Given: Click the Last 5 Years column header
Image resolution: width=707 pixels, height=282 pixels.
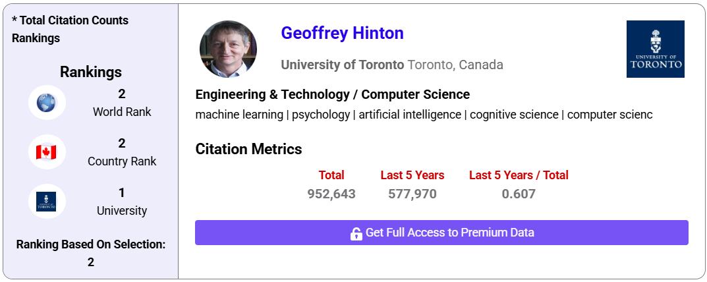Looking at the screenshot, I should click(412, 175).
